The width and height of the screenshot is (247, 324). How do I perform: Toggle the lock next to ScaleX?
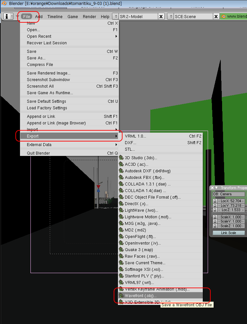[215, 217]
